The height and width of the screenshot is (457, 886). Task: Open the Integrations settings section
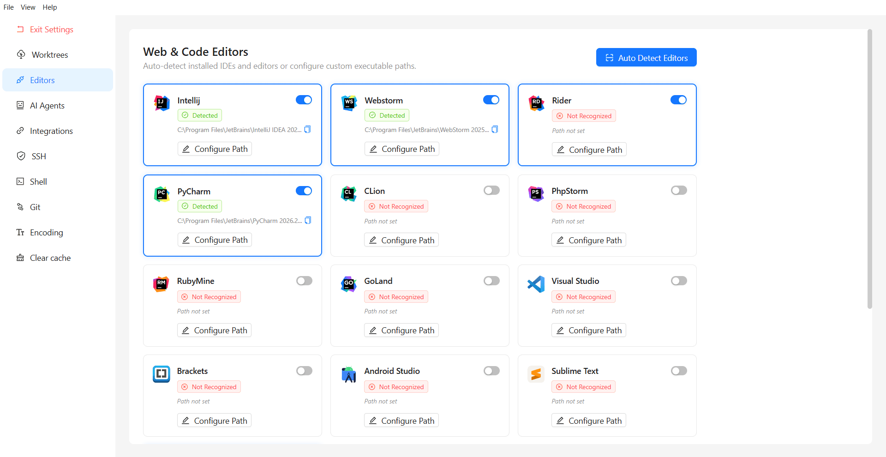click(58, 131)
